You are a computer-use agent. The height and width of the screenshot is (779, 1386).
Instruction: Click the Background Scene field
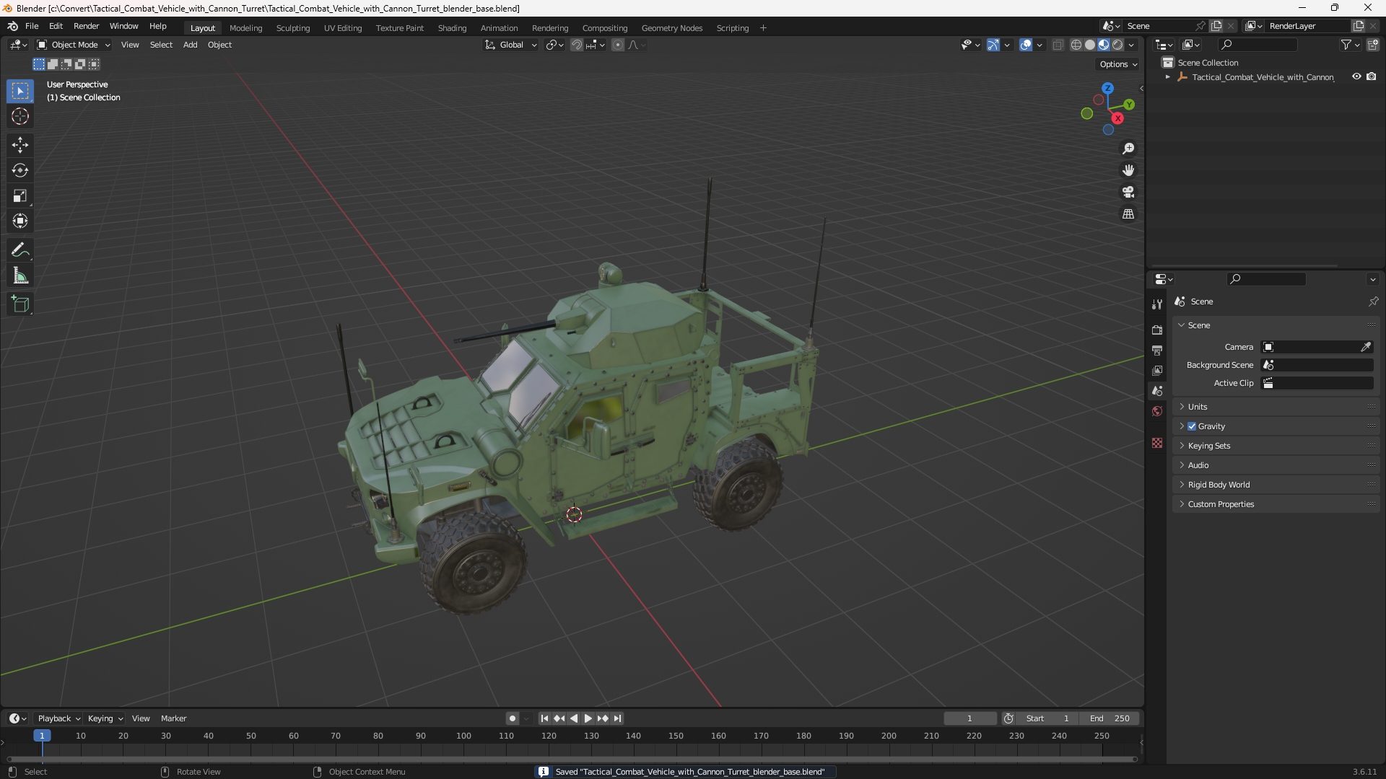pos(1317,365)
